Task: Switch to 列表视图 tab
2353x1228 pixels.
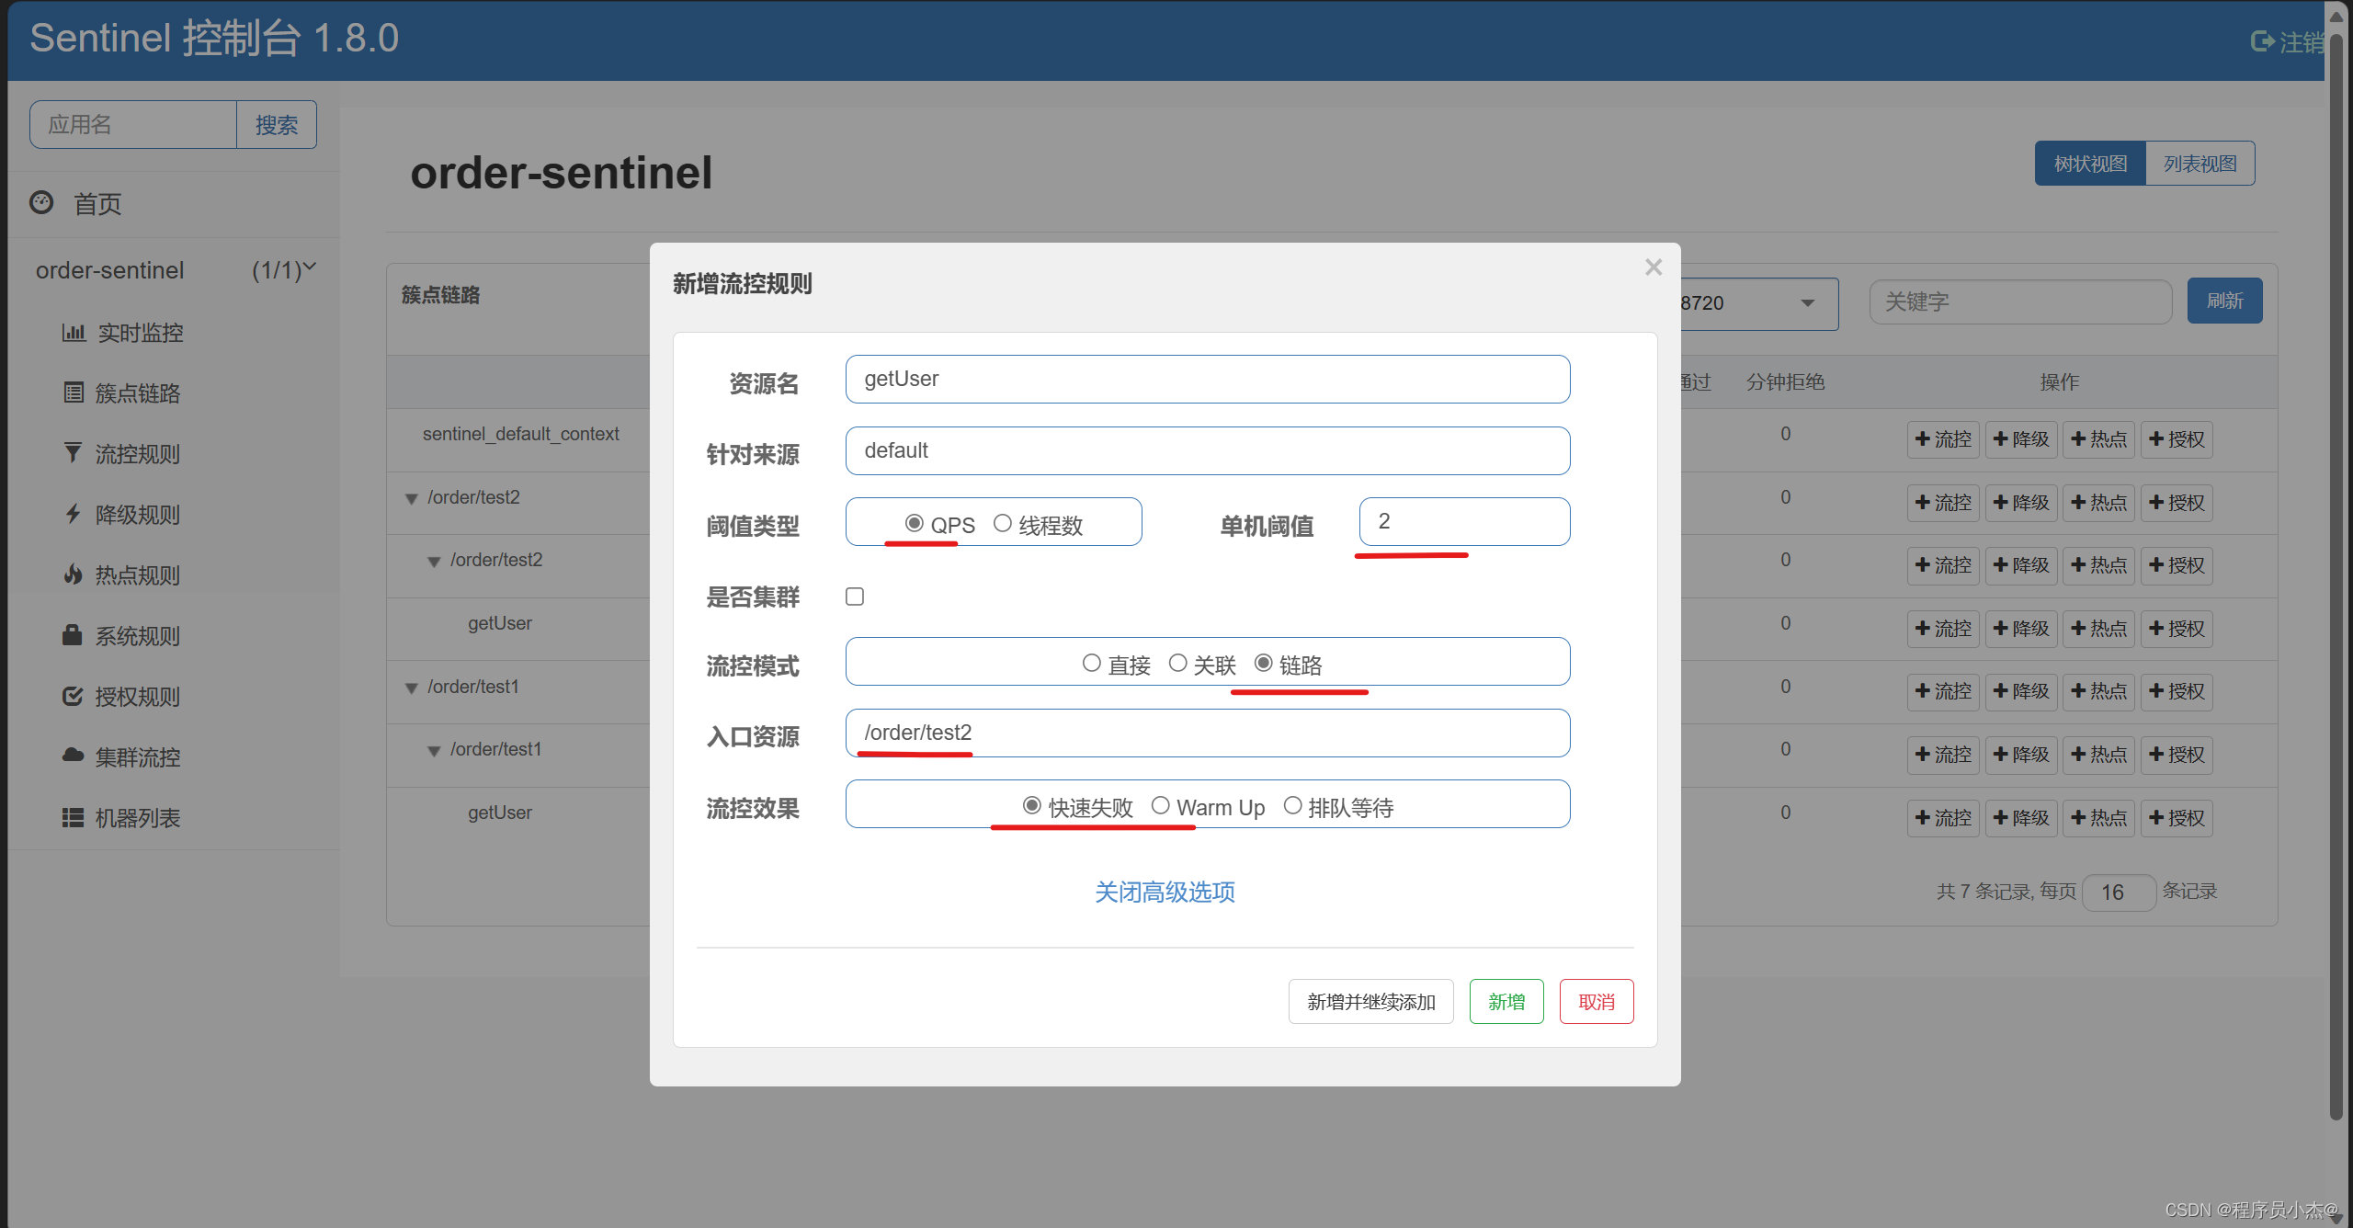Action: (x=2200, y=164)
